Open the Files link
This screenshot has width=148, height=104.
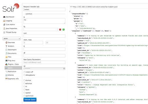10,57
